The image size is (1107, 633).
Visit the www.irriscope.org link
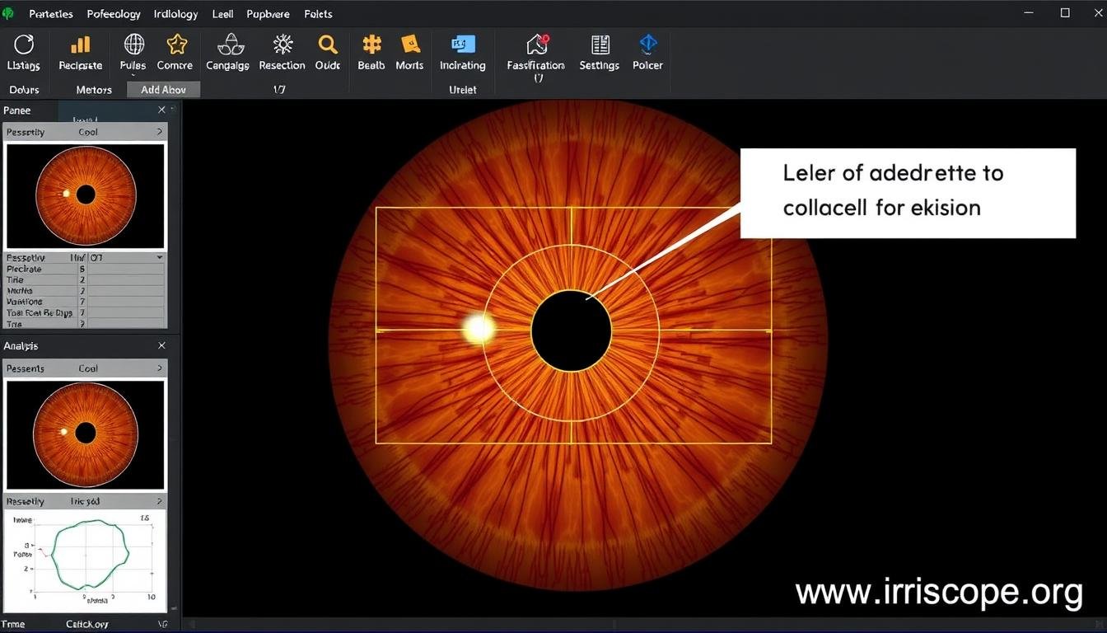pos(938,591)
